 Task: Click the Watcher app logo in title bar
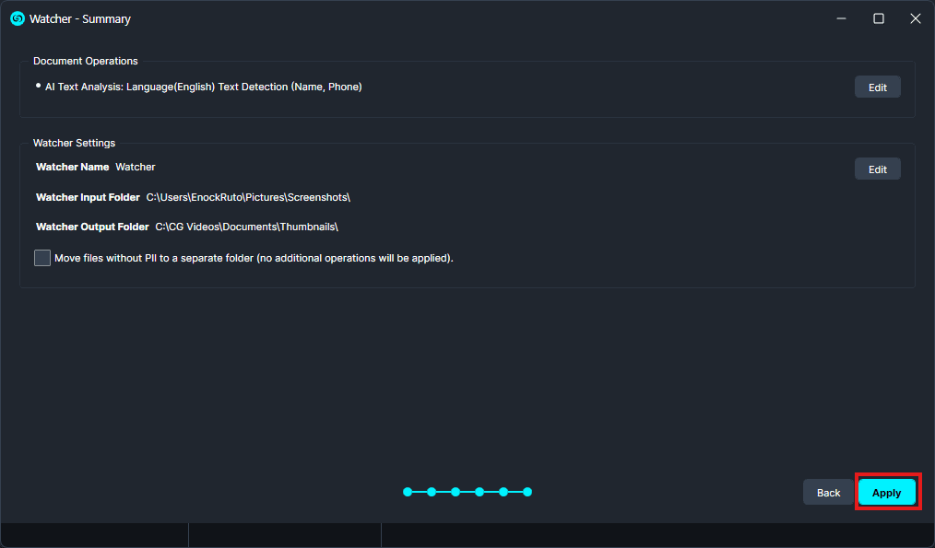17,18
